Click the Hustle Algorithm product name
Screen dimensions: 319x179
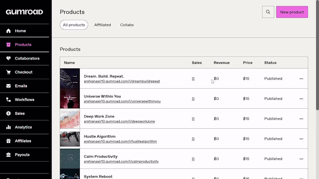coord(100,136)
